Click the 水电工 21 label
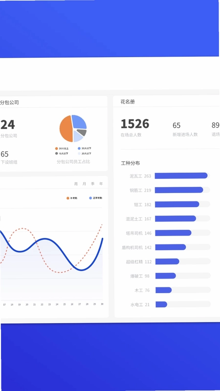The width and height of the screenshot is (220, 391). pos(140,304)
